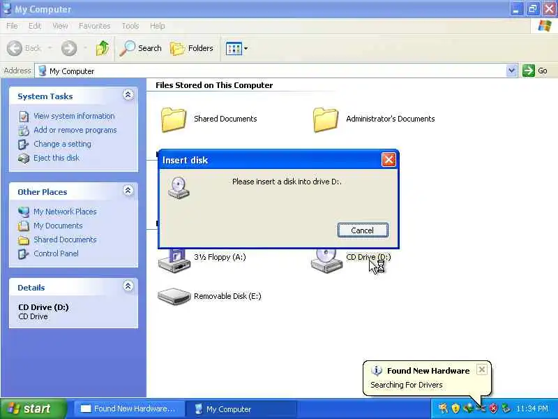Open the View menu
The width and height of the screenshot is (558, 419).
click(x=60, y=26)
